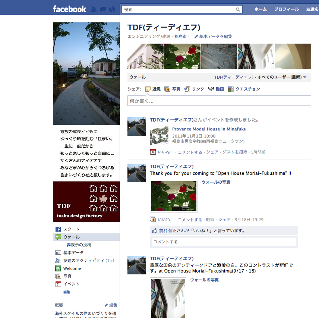This screenshot has width=319, height=318.
Task: Click 9月18日 19:29 timestamp
Action: click(249, 220)
